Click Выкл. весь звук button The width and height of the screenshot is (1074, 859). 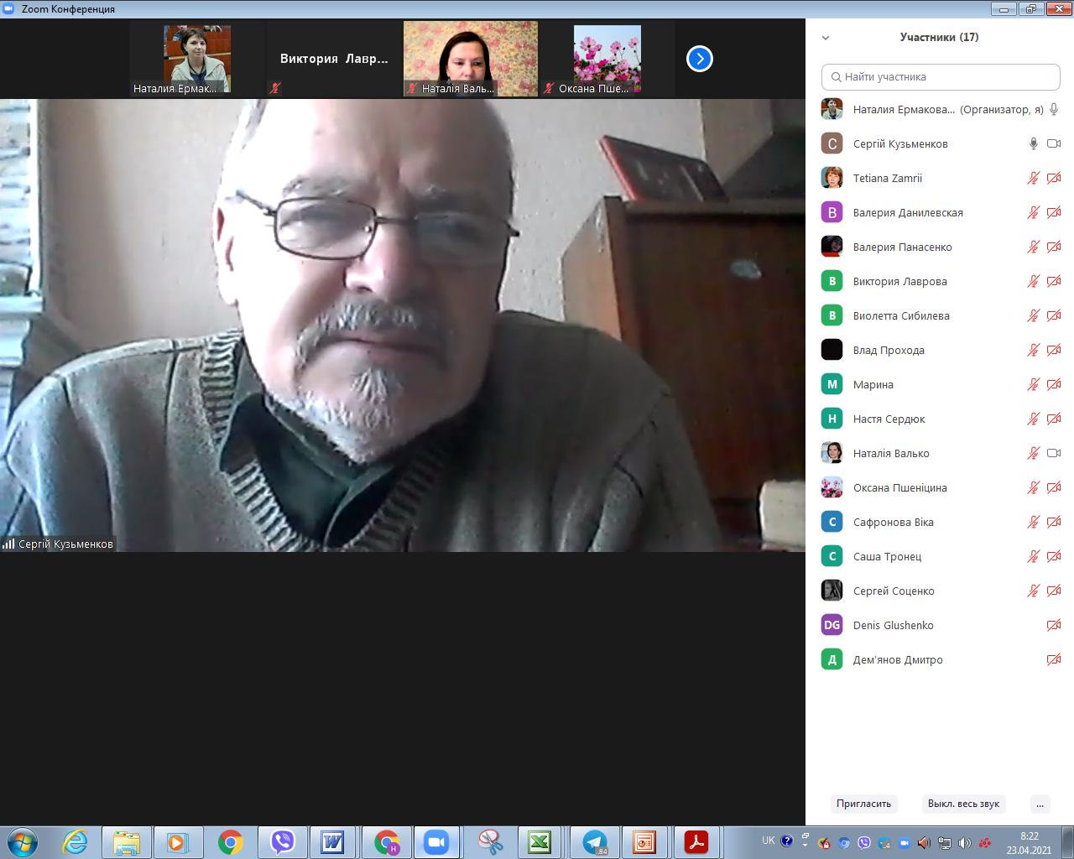point(963,804)
